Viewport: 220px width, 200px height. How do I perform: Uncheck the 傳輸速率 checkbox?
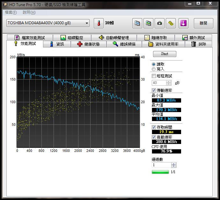[x=154, y=90]
